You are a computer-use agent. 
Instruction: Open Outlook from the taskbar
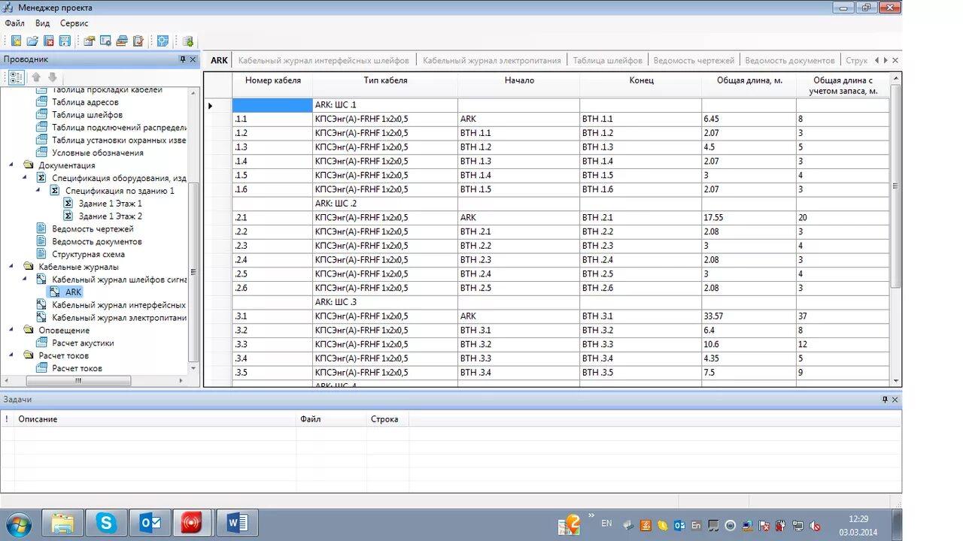(150, 523)
